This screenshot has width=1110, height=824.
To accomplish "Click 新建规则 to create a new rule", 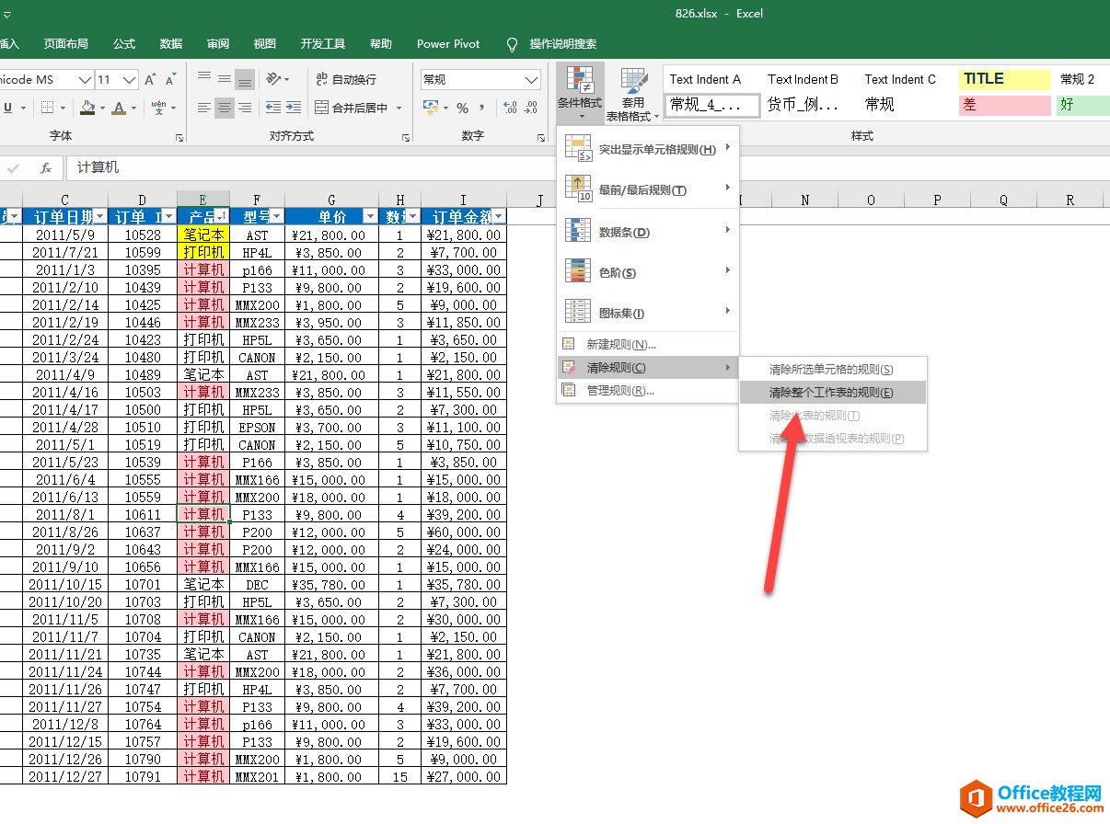I will point(626,343).
